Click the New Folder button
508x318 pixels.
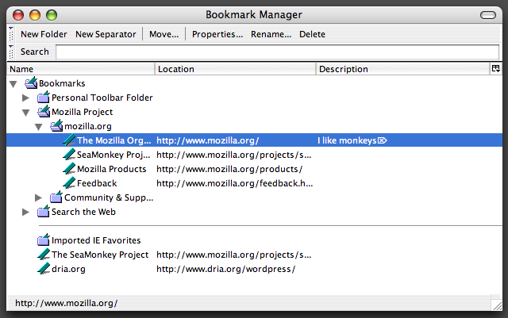click(x=44, y=34)
